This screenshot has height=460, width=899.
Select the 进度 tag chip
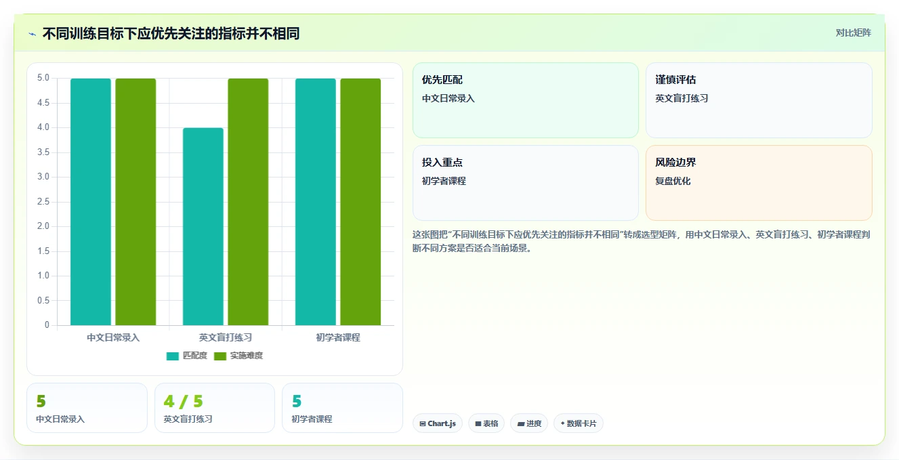coord(529,423)
